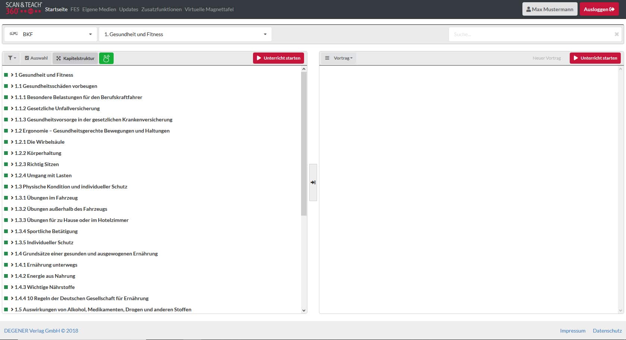Click green square beside 1.4.3 Wichtige Nährstoffe
This screenshot has width=626, height=340.
(6, 287)
